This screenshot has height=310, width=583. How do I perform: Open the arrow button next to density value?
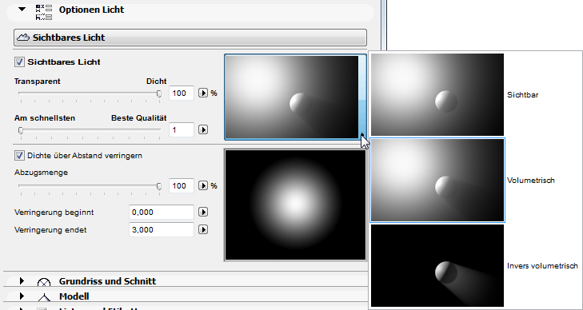point(202,93)
